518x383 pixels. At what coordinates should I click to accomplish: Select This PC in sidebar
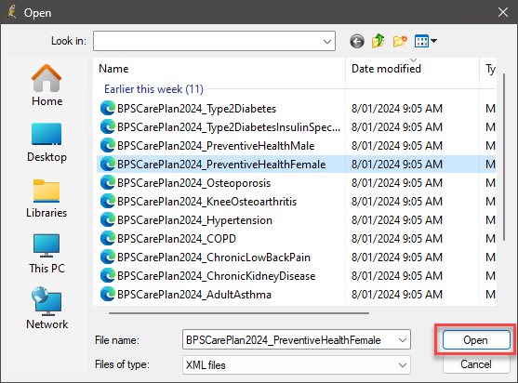46,254
